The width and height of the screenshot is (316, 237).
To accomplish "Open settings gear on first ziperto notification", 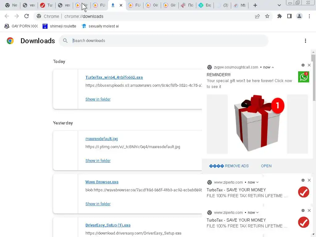I will (303, 180).
